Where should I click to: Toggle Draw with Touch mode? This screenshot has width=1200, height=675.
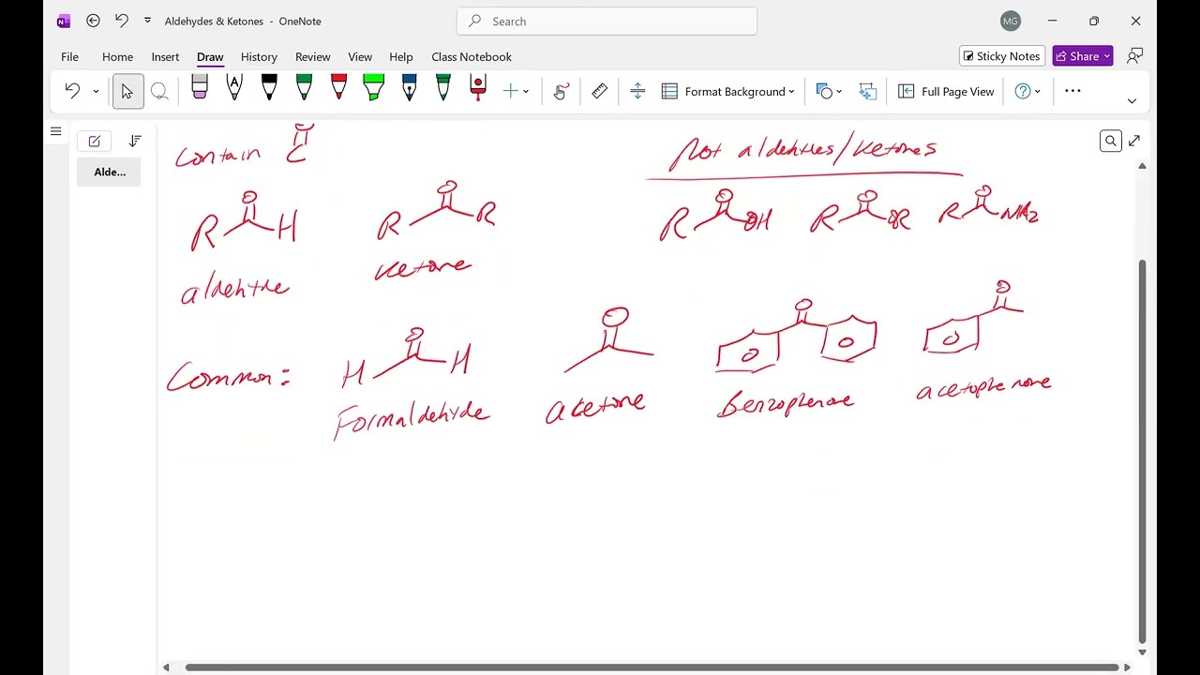561,91
